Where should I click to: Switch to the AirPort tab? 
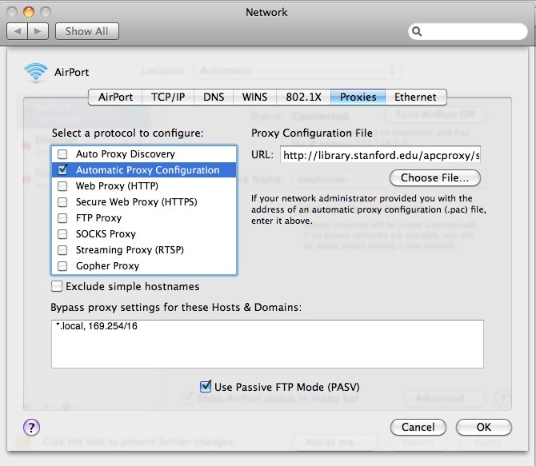point(115,97)
